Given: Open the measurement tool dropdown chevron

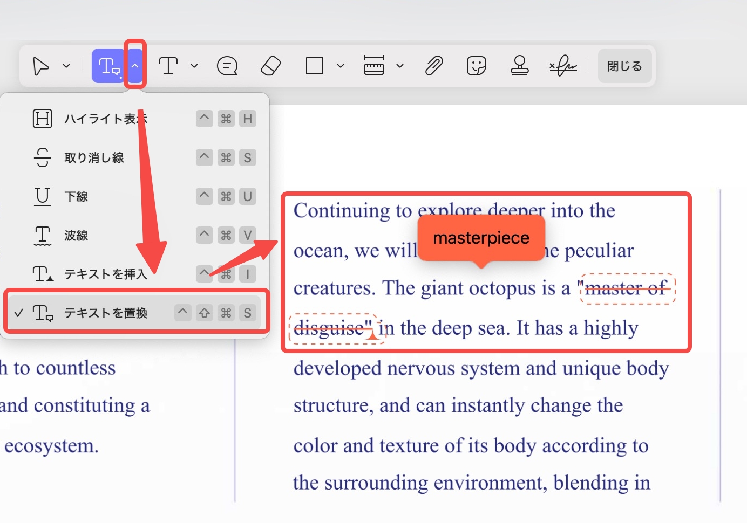Looking at the screenshot, I should pyautogui.click(x=400, y=66).
